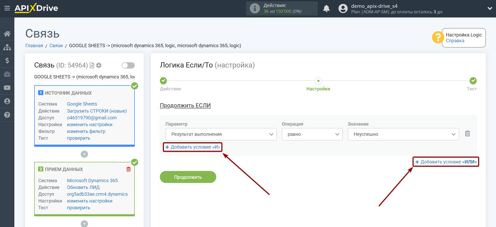Open the YouTube video sidebar icon
Screen dimensions: 496x227
7,88
